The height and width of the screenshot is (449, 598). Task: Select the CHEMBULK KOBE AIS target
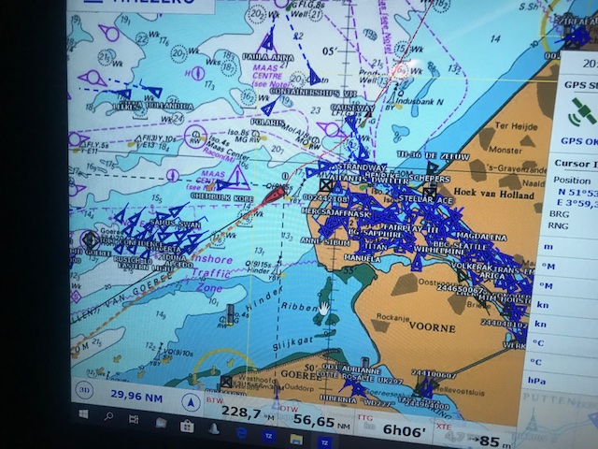tap(224, 186)
